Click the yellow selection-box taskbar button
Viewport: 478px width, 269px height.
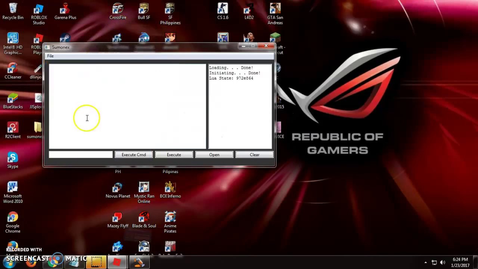click(96, 262)
